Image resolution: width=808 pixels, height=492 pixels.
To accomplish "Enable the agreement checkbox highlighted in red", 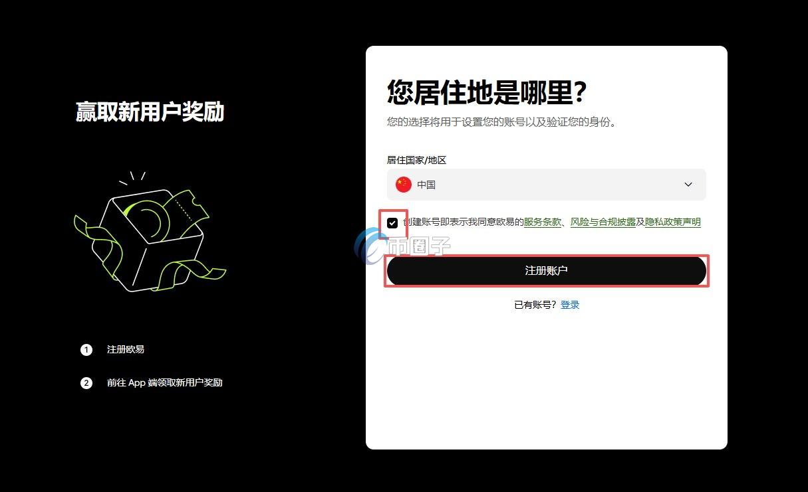I will tap(392, 222).
